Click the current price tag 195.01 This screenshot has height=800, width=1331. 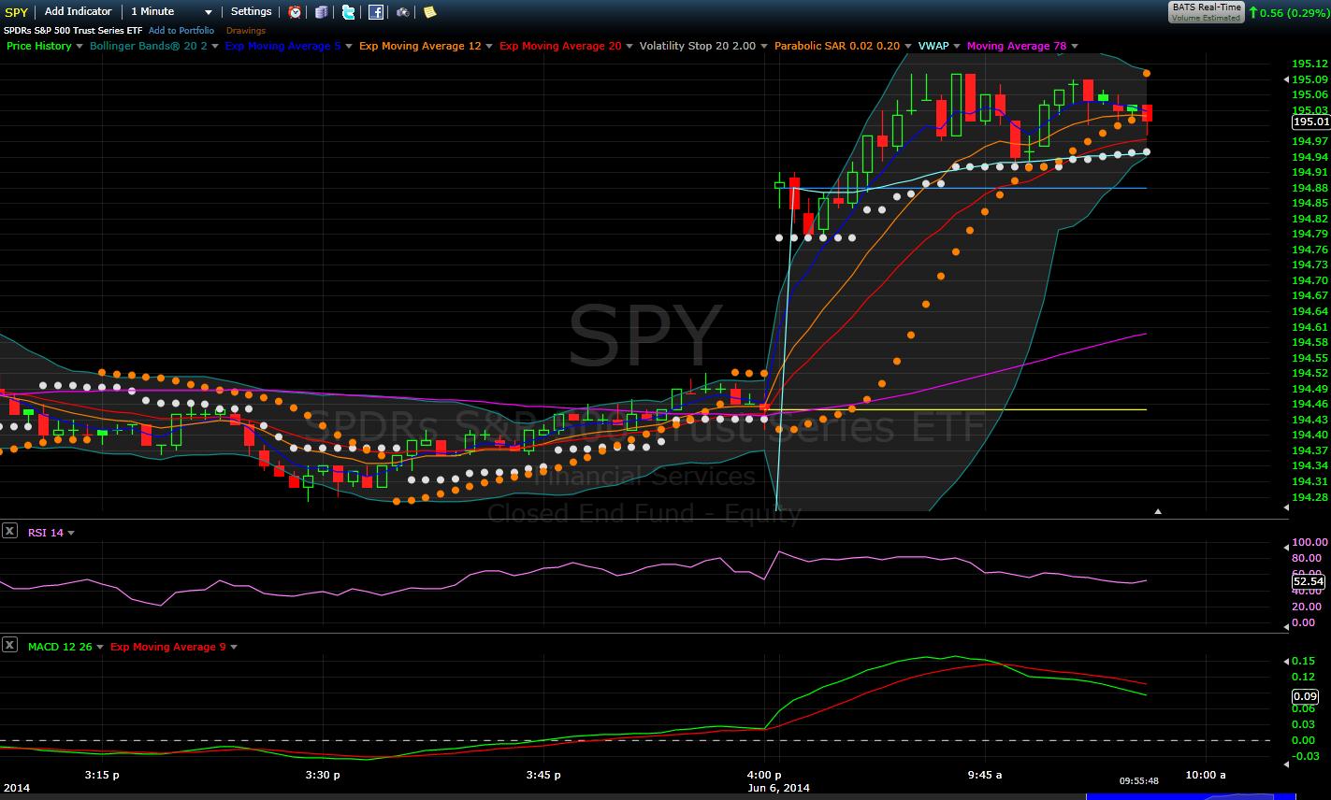click(1310, 121)
